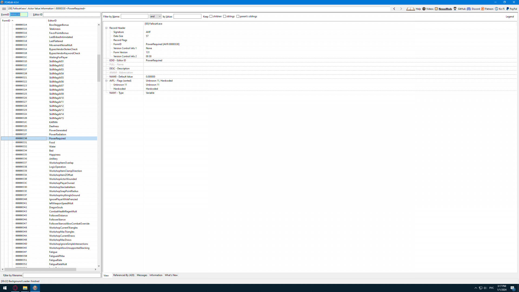This screenshot has width=519, height=292.
Task: Open the Patreon link icon
Action: (x=483, y=9)
